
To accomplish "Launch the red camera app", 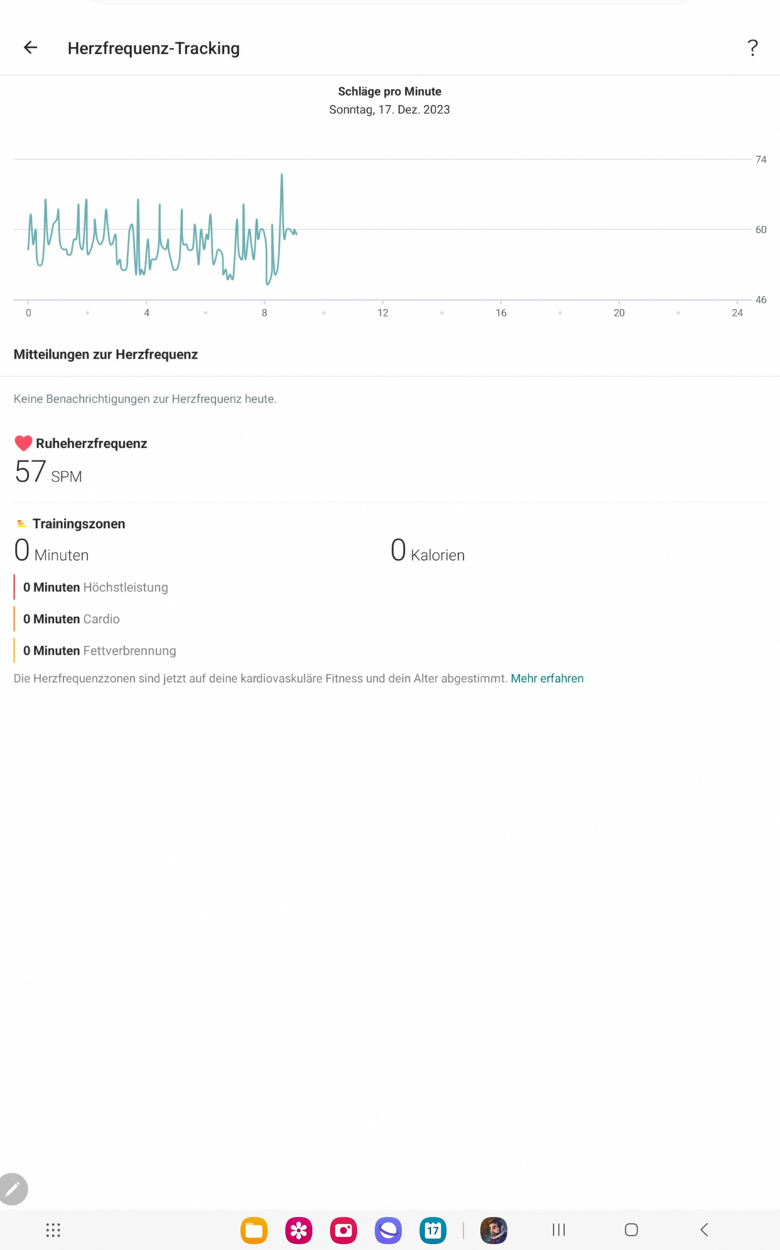I will coord(344,1231).
